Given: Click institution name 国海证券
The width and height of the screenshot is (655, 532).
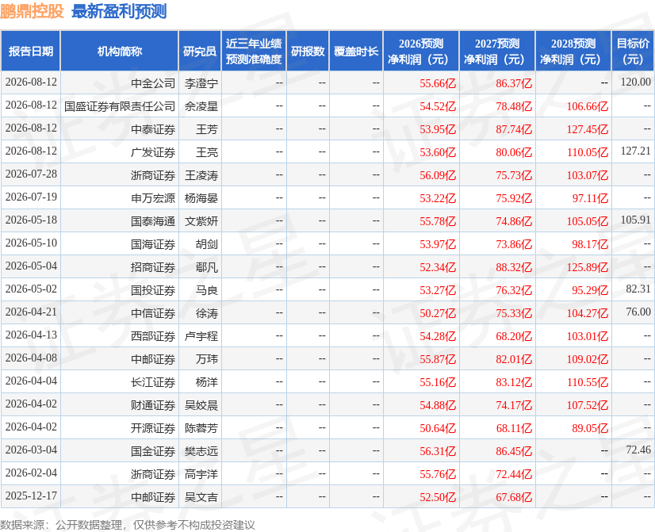Looking at the screenshot, I should pyautogui.click(x=153, y=244).
